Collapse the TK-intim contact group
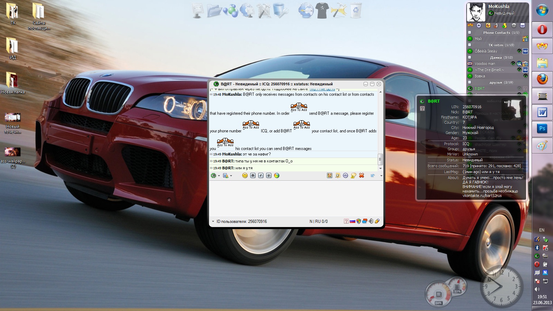The width and height of the screenshot is (553, 311). (x=470, y=45)
